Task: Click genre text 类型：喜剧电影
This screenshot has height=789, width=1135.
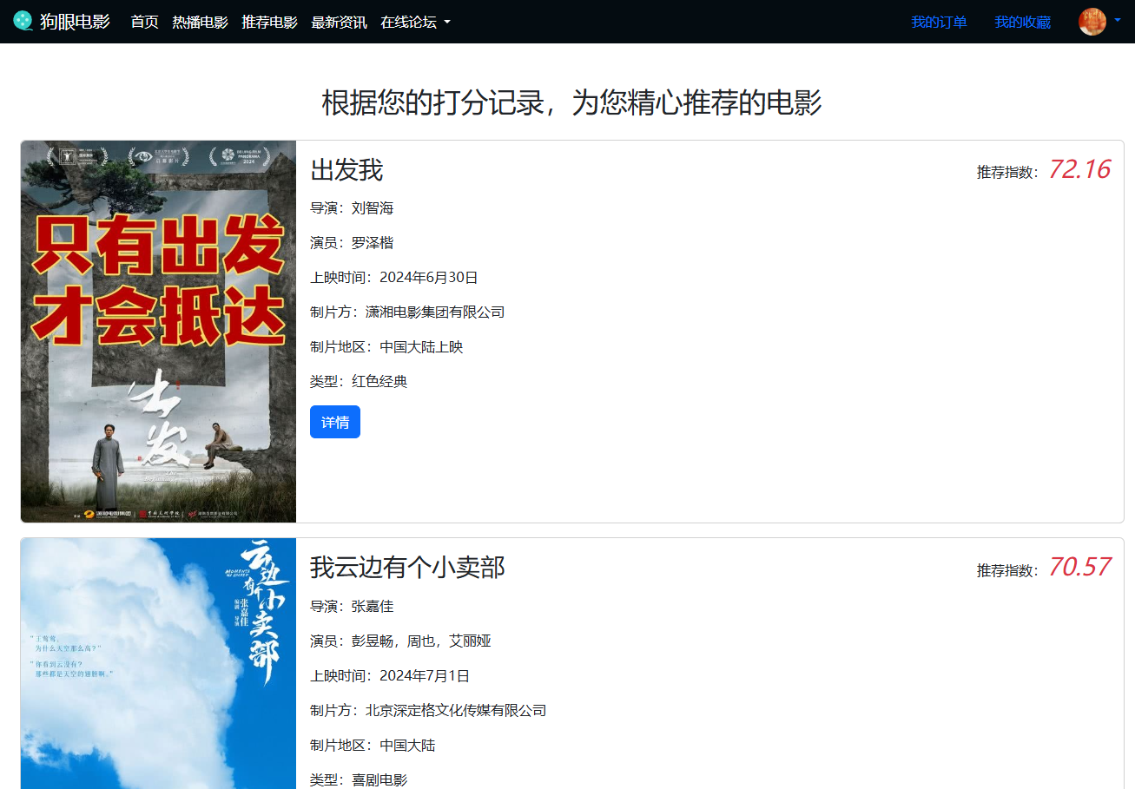Action: tap(359, 779)
